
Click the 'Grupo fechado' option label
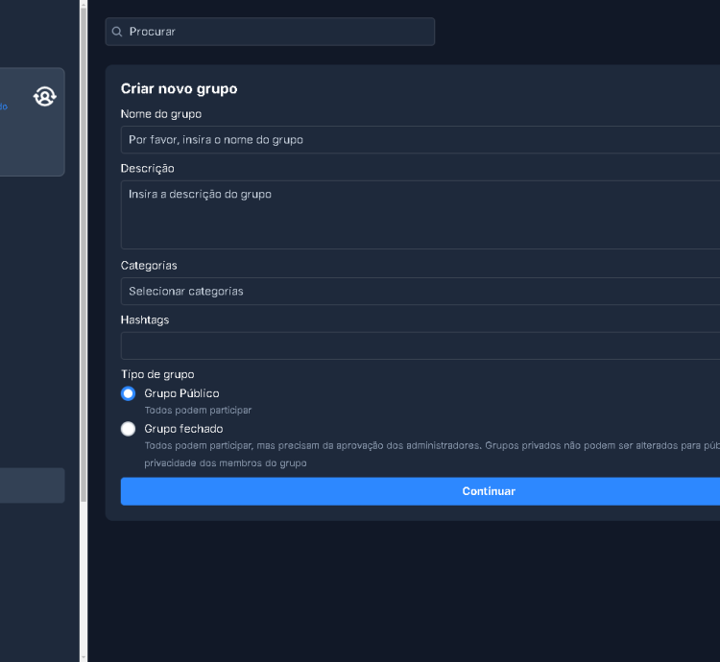coord(183,429)
